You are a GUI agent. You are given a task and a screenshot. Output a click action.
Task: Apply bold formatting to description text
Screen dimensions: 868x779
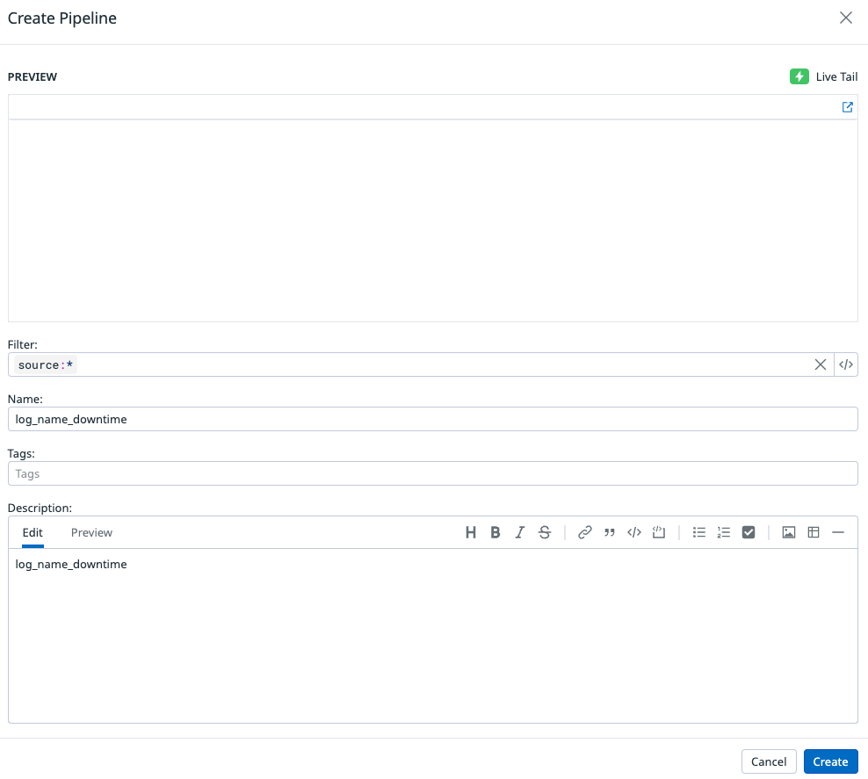point(495,532)
